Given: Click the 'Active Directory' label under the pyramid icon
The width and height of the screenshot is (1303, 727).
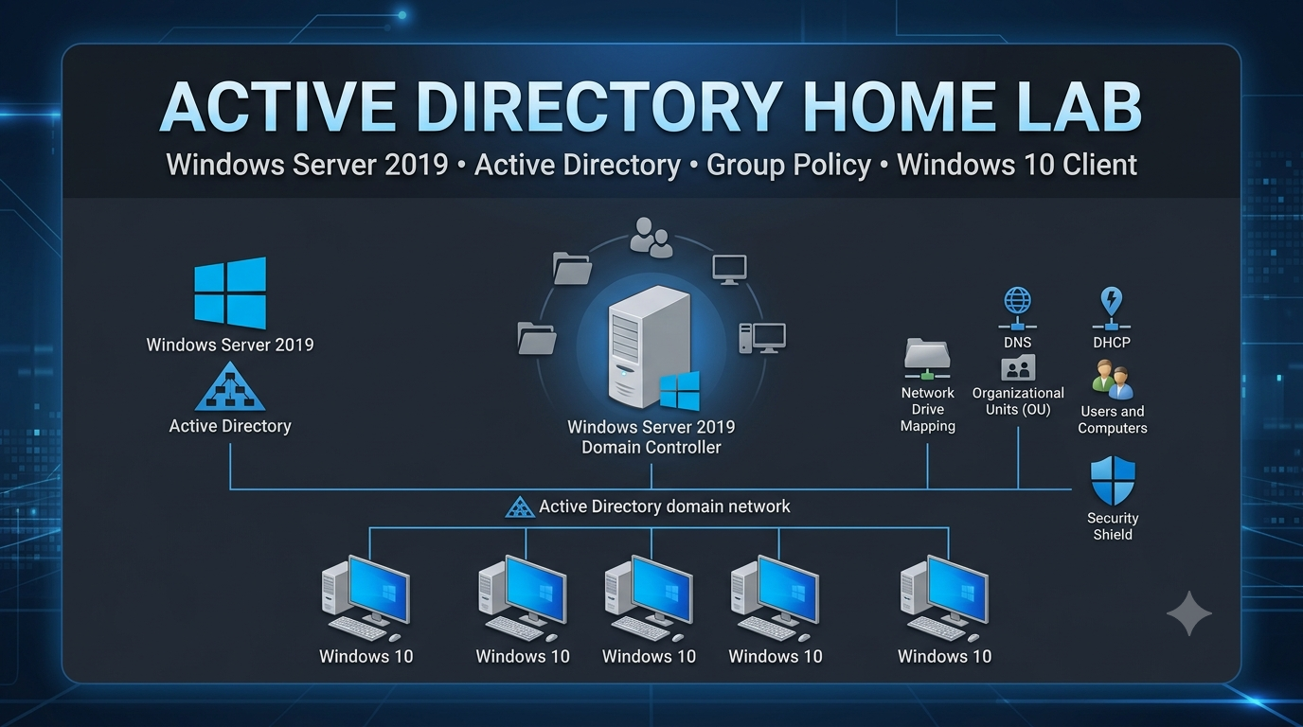Looking at the screenshot, I should tap(230, 426).
